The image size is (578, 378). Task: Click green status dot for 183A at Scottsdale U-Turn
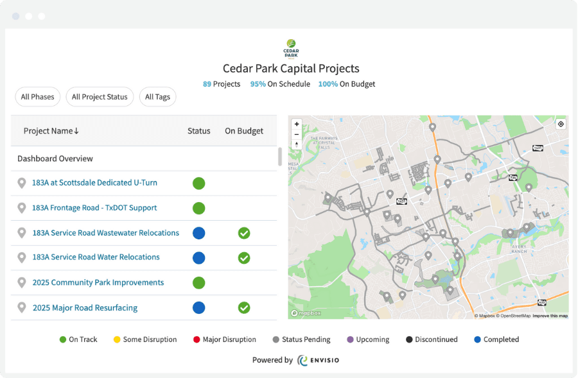[198, 183]
